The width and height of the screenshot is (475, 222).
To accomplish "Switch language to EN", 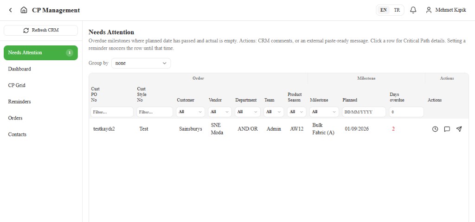I will click(384, 10).
